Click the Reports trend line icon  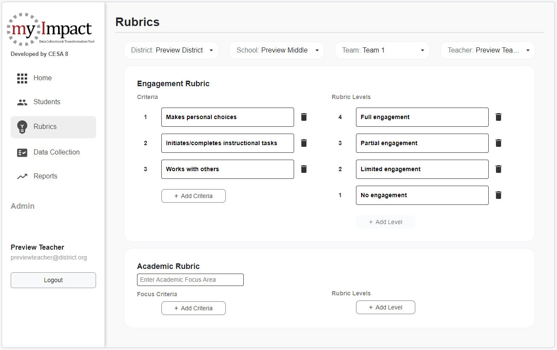click(22, 176)
